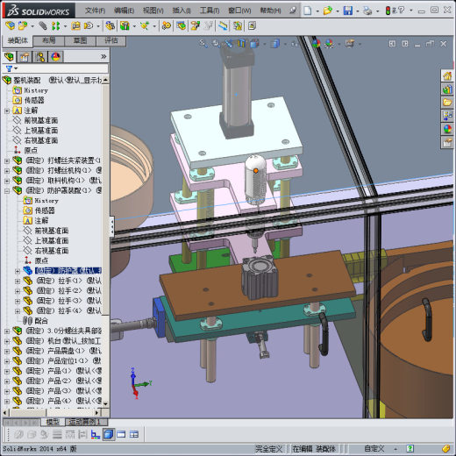Click the Save floppy disk icon

click(x=348, y=11)
